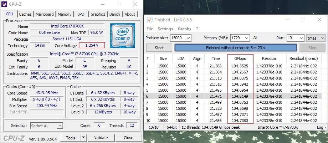The width and height of the screenshot is (328, 143).
Task: Click the Core Speed 4319.95 MHz value
Action: click(x=47, y=93)
